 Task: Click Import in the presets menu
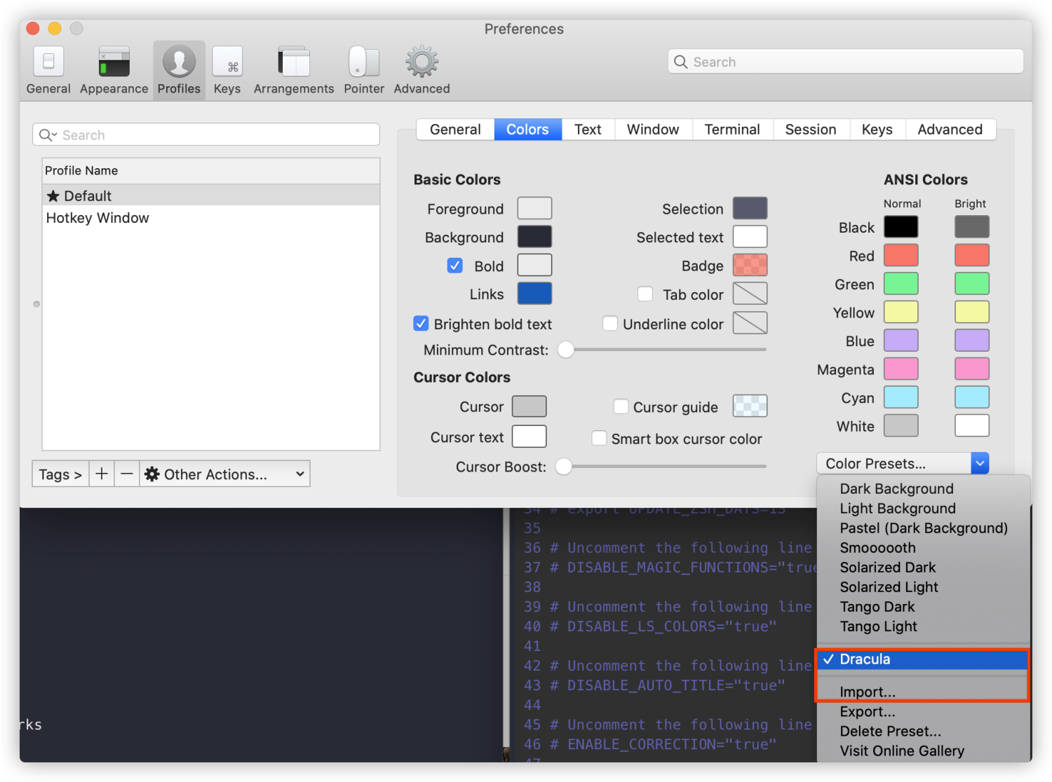click(x=868, y=692)
